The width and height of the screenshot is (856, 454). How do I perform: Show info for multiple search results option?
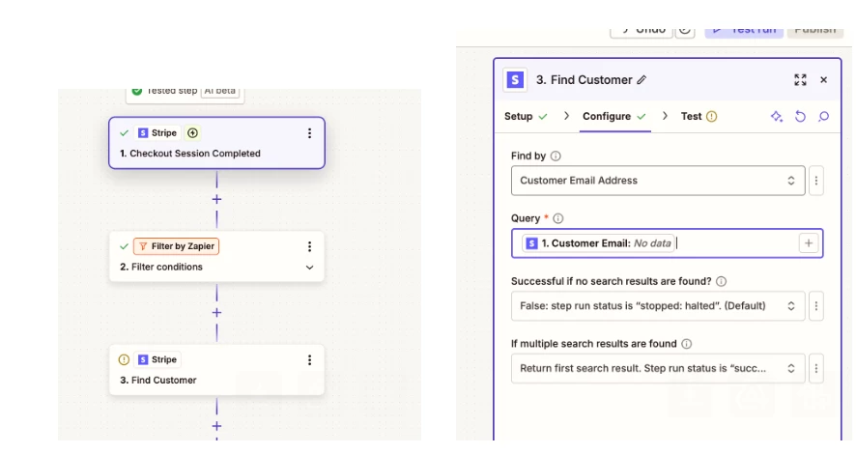pyautogui.click(x=687, y=344)
